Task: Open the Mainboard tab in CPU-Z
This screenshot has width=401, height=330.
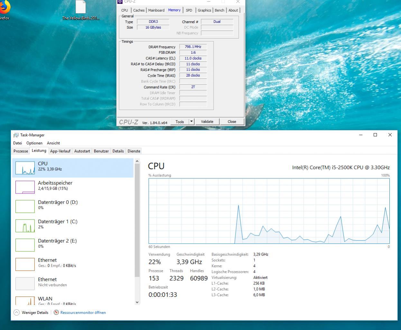Action: click(156, 10)
